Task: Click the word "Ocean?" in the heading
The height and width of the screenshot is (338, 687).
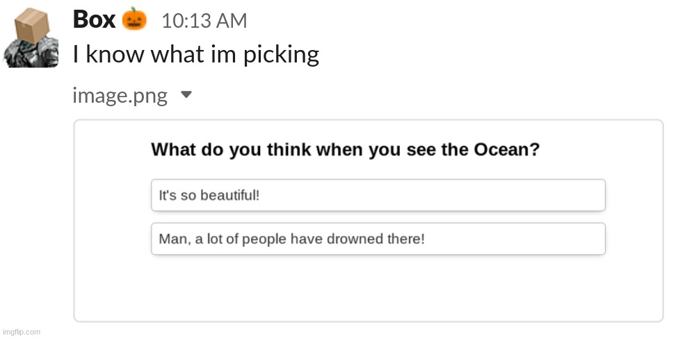Action: tap(507, 149)
